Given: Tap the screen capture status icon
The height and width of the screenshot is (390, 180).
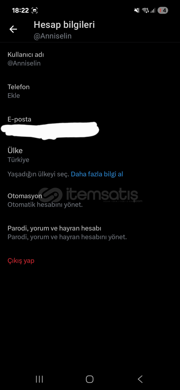Looking at the screenshot, I should coord(35,10).
